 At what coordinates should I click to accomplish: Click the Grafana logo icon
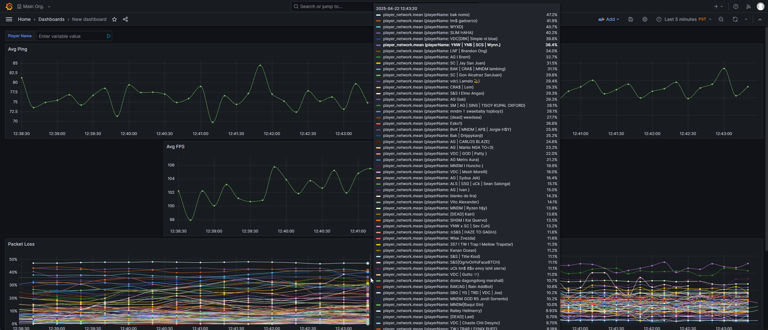pyautogui.click(x=9, y=6)
